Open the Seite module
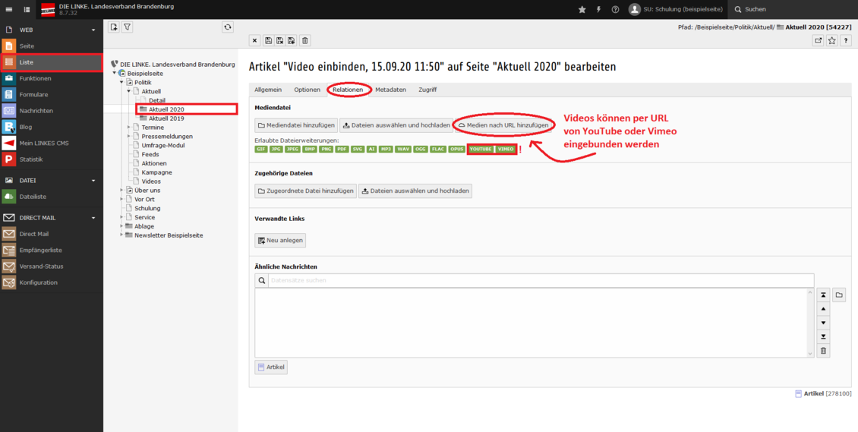Image resolution: width=858 pixels, height=432 pixels. [52, 46]
